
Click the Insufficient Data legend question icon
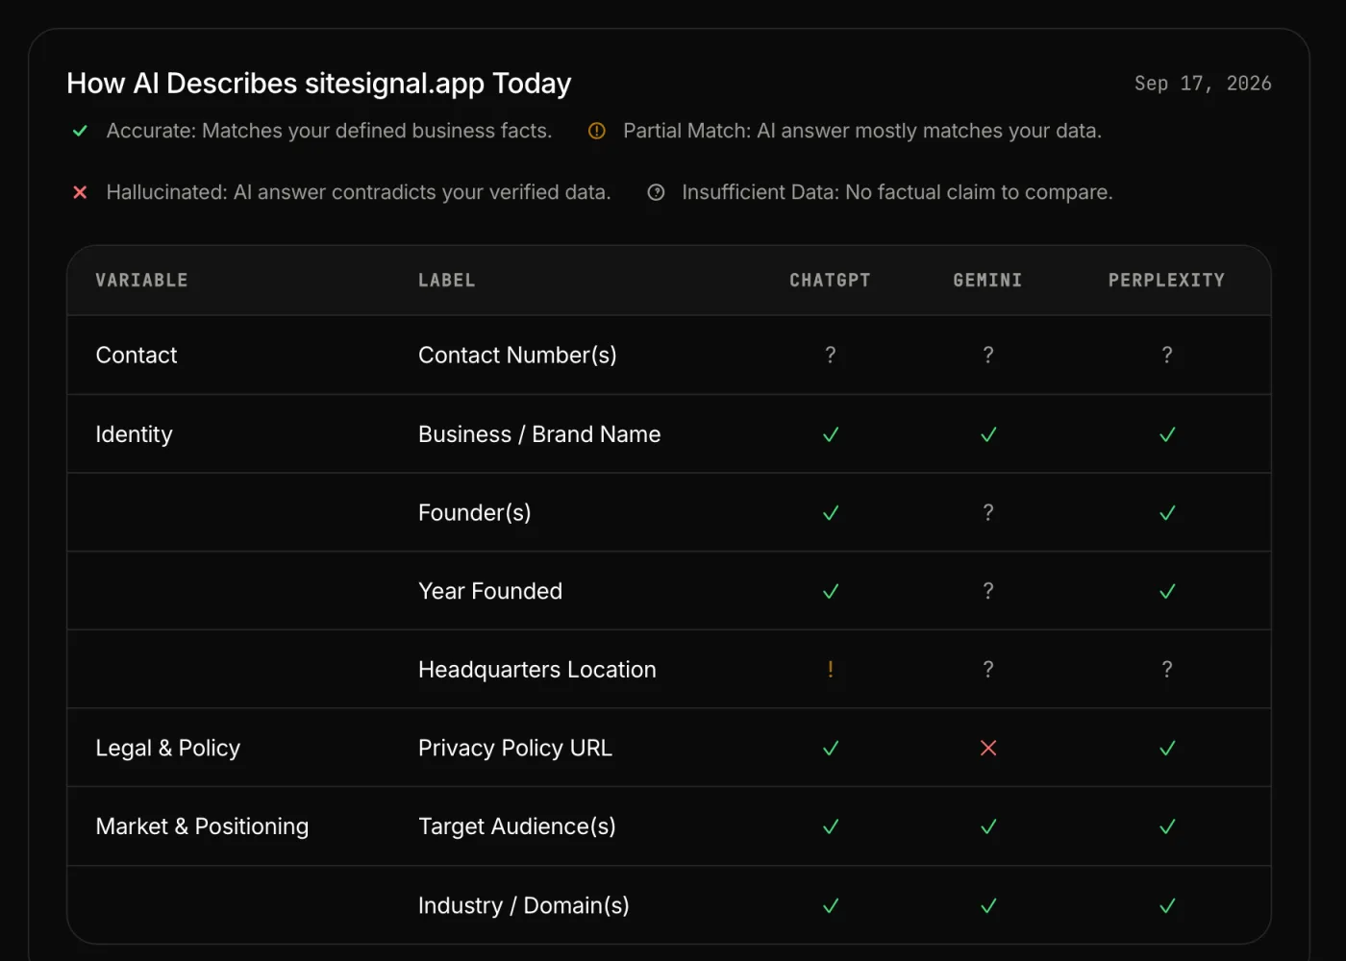(x=656, y=192)
